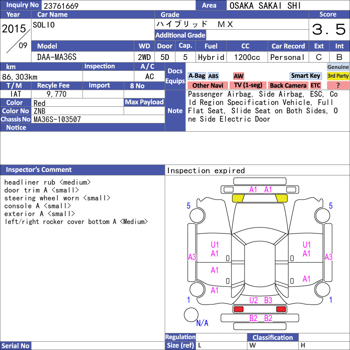Click the color value Red
350x350 pixels.
[x=39, y=103]
